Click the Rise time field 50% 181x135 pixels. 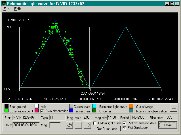tap(171, 117)
